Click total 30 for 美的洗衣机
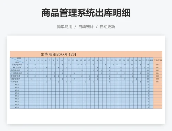 pos(148,70)
